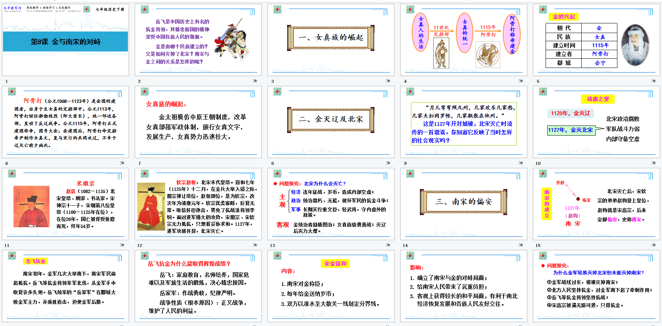Click the animation star under slide 8
Viewport: 662px width, 326px height.
coord(388,163)
